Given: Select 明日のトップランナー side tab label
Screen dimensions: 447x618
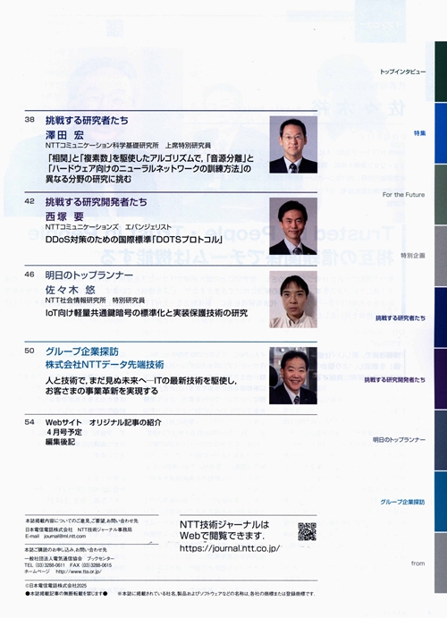Looking at the screenshot, I should 399,440.
